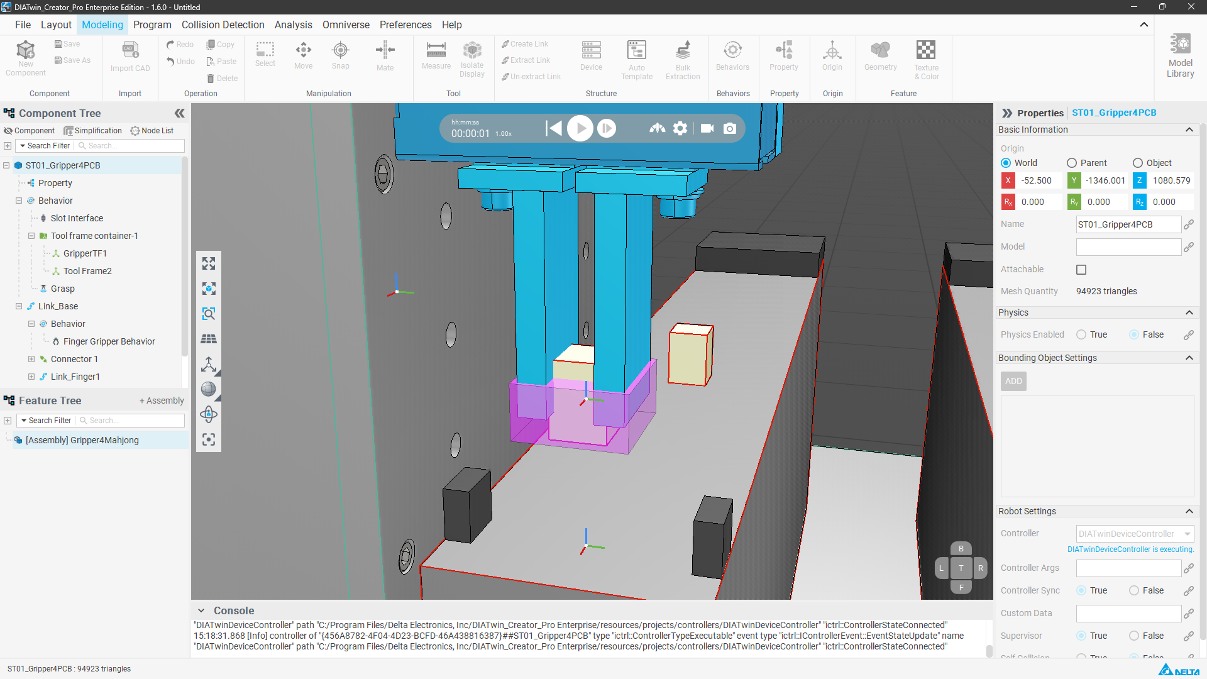
Task: Switch to the Layout tab
Action: click(x=56, y=25)
